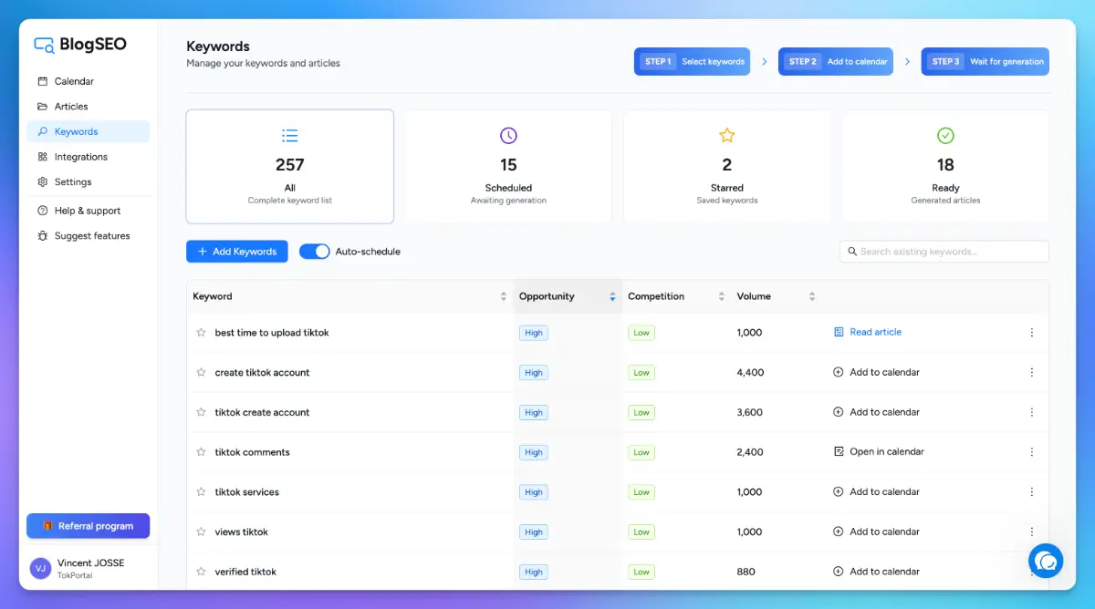Open the chat support bubble
This screenshot has height=609, width=1095.
1046,561
